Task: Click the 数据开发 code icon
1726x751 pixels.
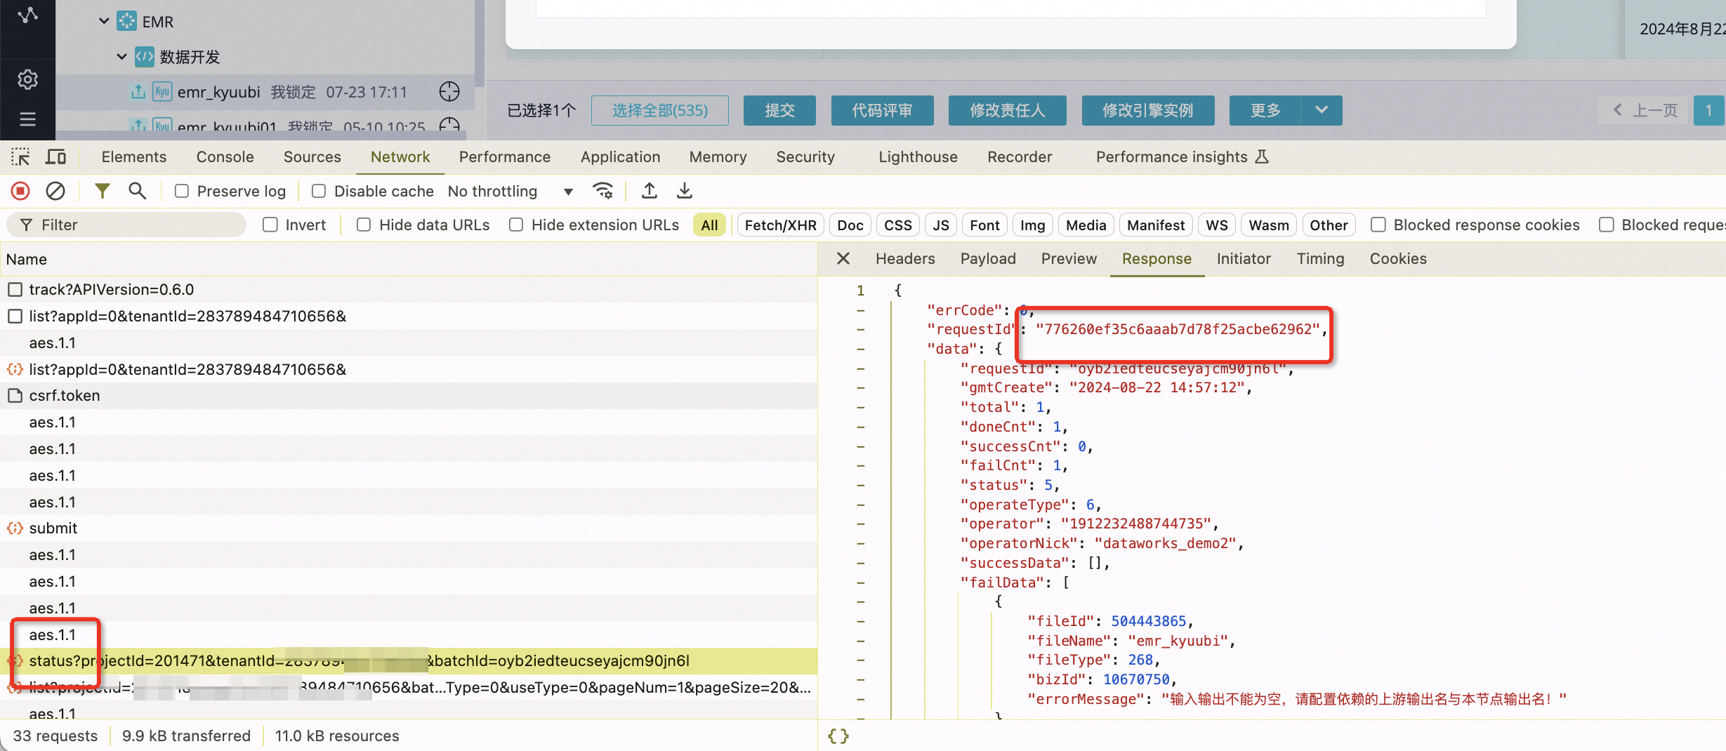Action: [145, 56]
